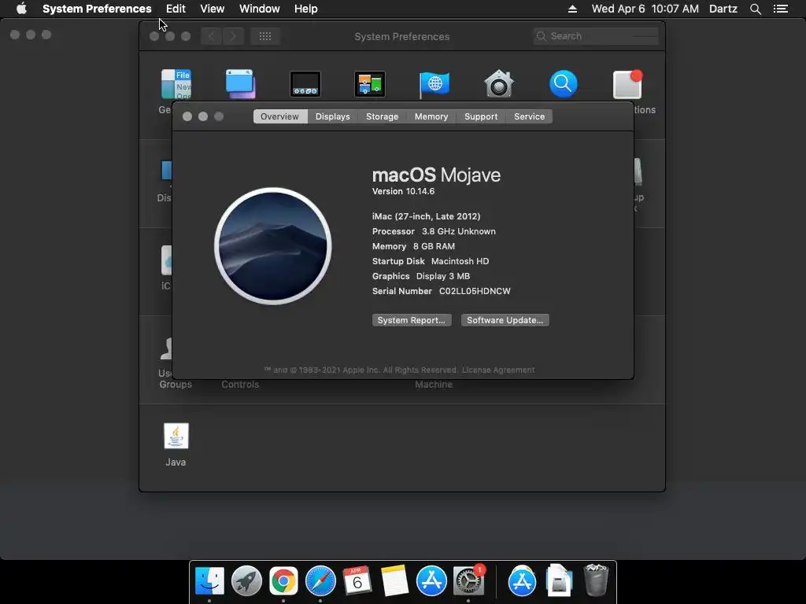Open the Window menu
Image resolution: width=806 pixels, height=604 pixels.
coord(259,9)
